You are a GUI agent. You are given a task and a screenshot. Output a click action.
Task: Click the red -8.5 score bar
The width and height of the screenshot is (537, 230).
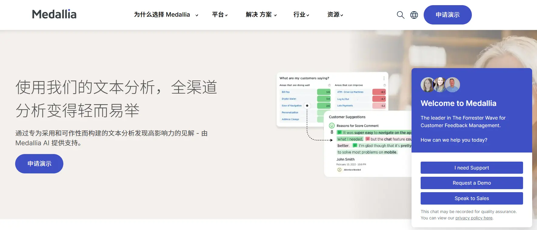click(379, 92)
